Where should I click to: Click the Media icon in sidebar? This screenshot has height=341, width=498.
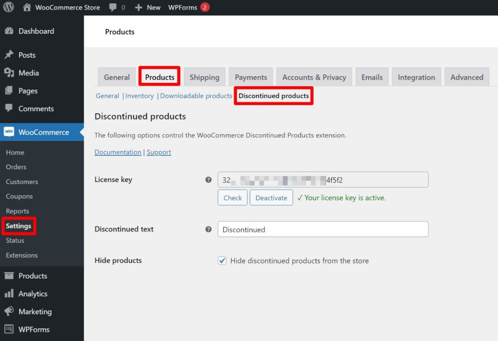click(x=9, y=73)
